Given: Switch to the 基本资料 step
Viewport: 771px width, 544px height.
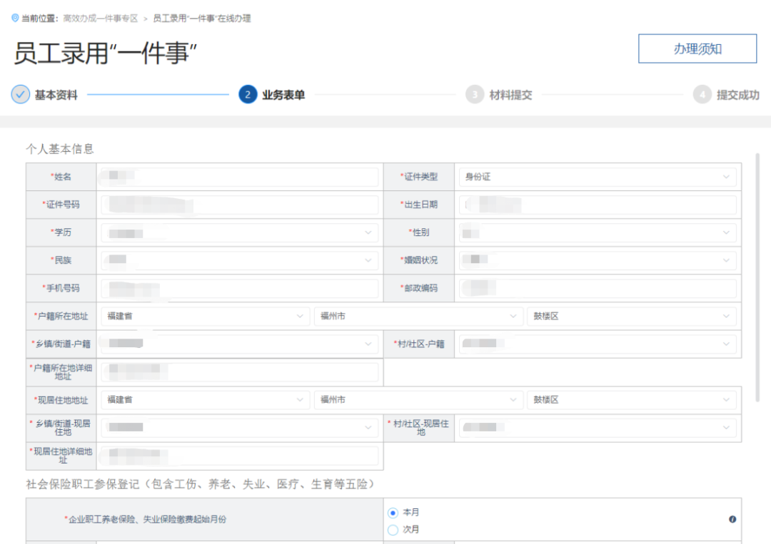Looking at the screenshot, I should (56, 95).
